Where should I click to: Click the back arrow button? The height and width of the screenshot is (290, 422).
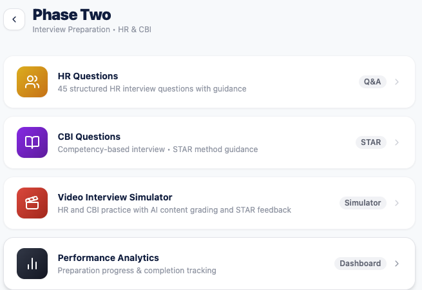14,19
